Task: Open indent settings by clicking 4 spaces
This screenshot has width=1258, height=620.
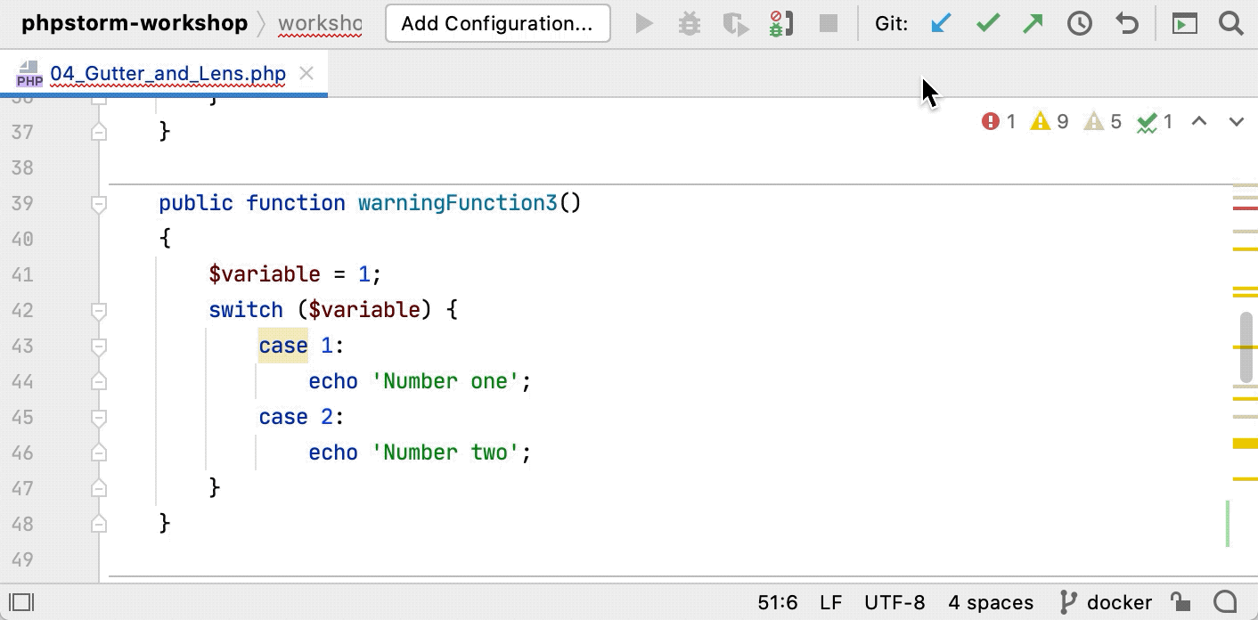Action: 990,602
